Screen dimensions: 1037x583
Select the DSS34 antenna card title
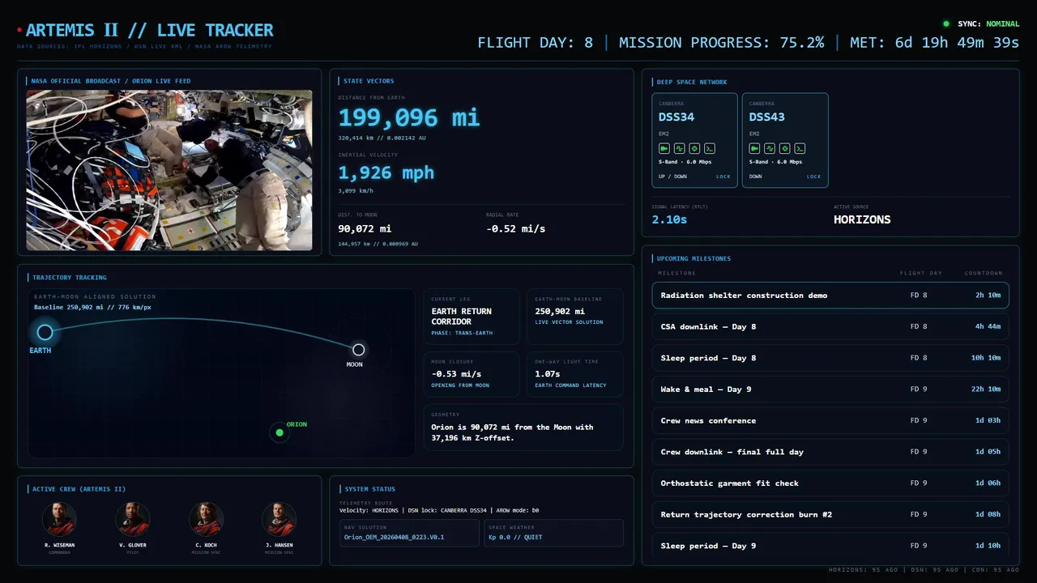click(676, 117)
